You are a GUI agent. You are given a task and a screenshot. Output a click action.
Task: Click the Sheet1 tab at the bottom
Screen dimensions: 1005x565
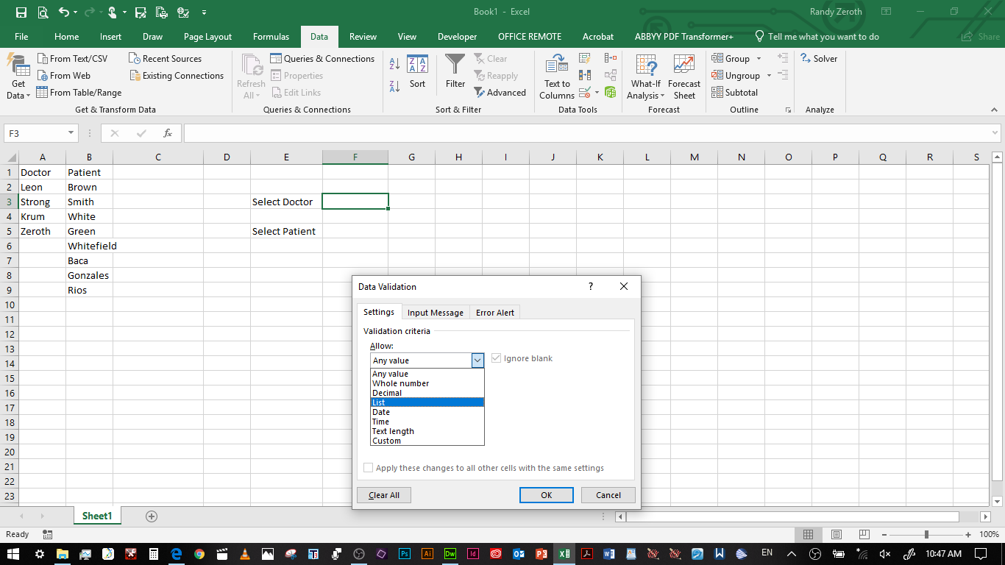pyautogui.click(x=96, y=516)
